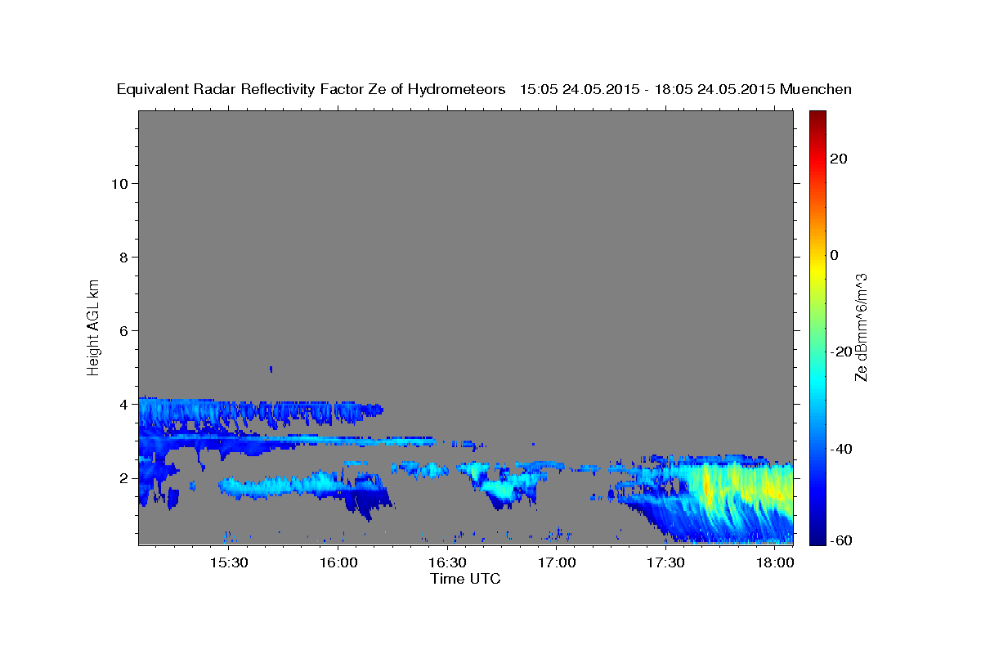Click the '18:00' time tick label
Screen dimensions: 981x654
775,562
